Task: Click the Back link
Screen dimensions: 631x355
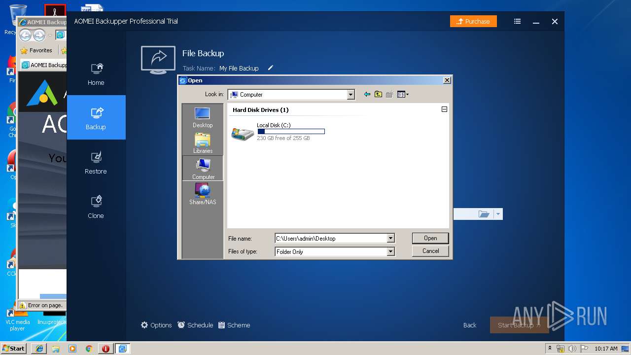Action: pos(470,325)
